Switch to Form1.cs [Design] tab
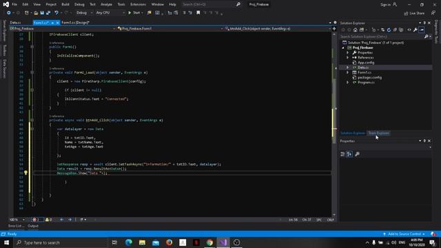 pos(75,23)
